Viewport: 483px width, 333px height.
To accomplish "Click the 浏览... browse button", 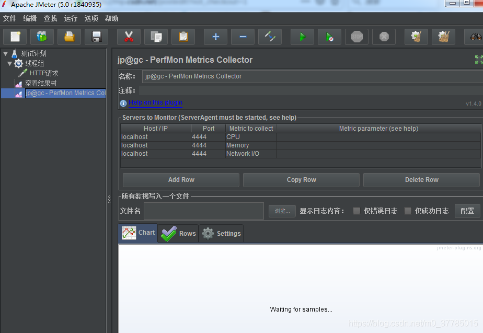I will click(x=282, y=211).
